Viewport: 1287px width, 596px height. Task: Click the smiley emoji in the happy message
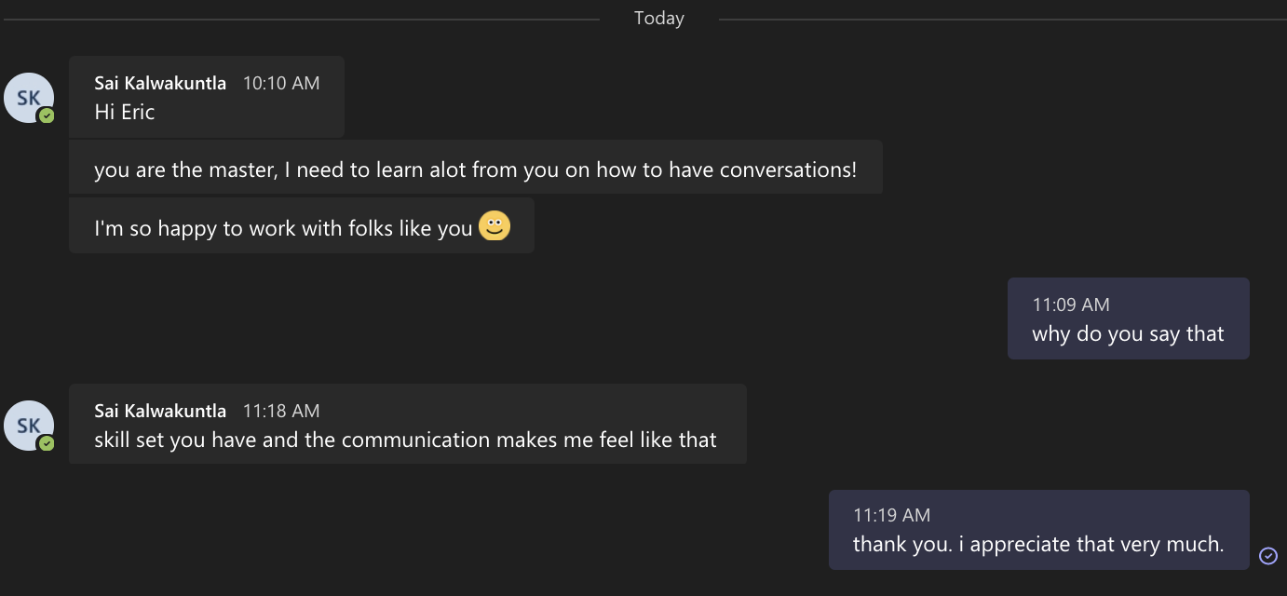494,226
